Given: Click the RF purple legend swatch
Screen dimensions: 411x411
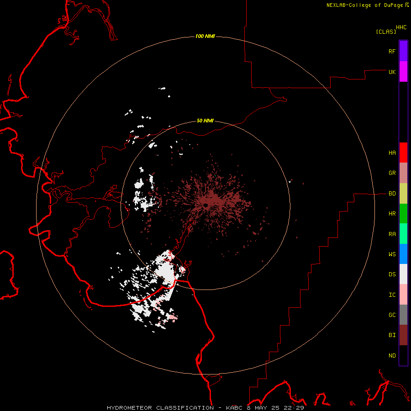Looking at the screenshot, I should (403, 51).
